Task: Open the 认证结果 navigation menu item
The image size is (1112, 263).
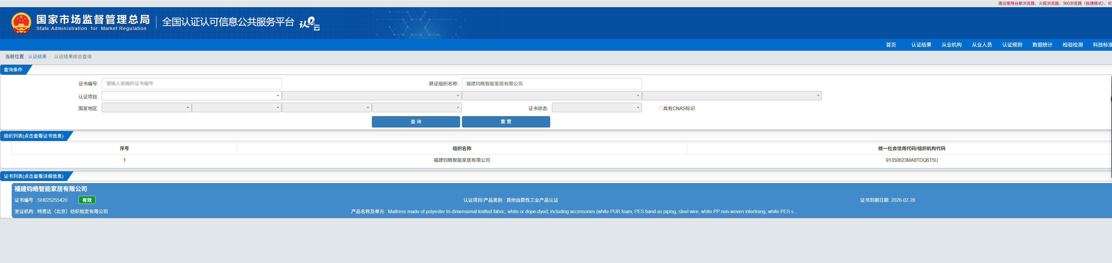Action: tap(921, 45)
